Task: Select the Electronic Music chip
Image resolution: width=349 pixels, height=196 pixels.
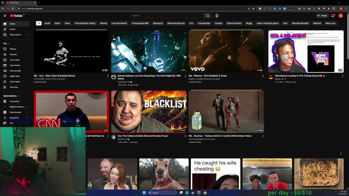Action: (x=234, y=23)
